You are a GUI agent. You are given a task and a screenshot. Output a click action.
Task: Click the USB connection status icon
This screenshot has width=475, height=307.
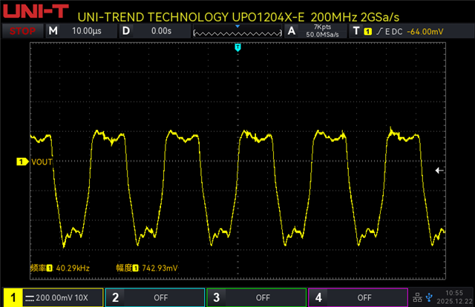429,297
